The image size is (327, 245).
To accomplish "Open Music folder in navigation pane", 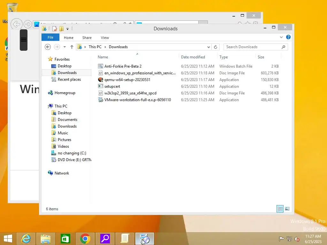I will (x=63, y=133).
